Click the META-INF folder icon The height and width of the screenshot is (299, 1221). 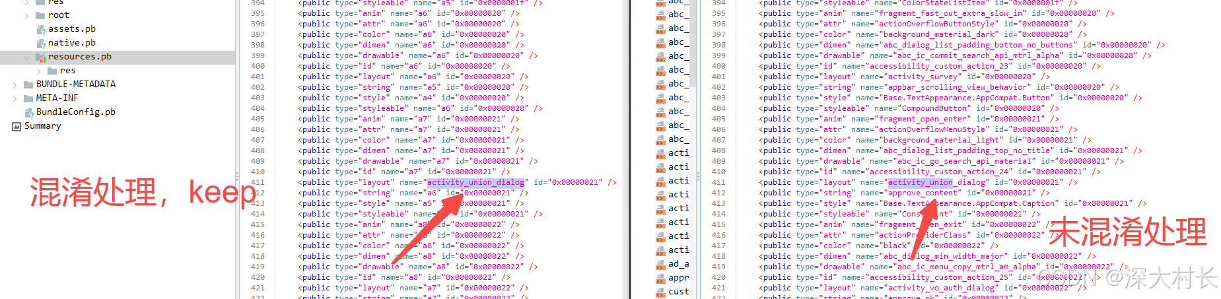[x=28, y=98]
